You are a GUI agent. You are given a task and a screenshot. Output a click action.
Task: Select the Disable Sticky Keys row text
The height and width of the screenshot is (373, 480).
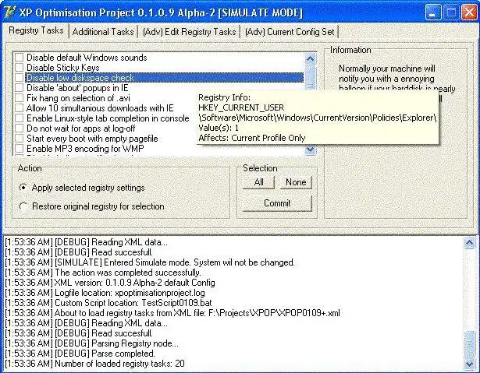[63, 68]
